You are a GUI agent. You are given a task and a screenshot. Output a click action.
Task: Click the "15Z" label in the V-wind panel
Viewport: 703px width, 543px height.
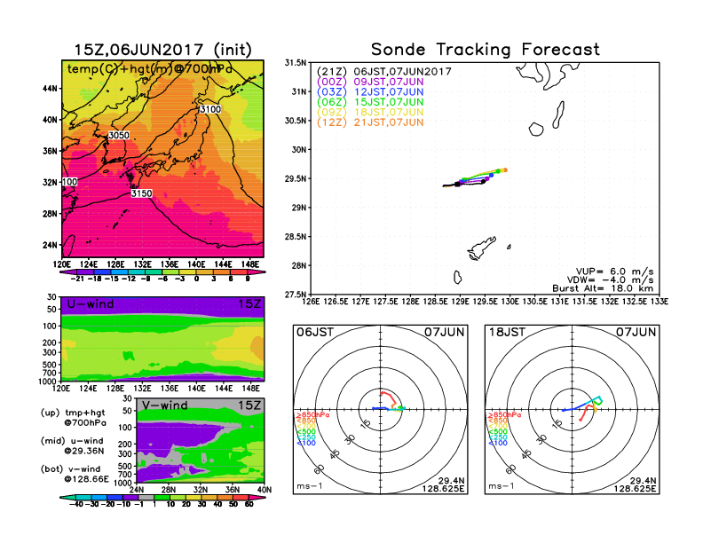(x=249, y=405)
